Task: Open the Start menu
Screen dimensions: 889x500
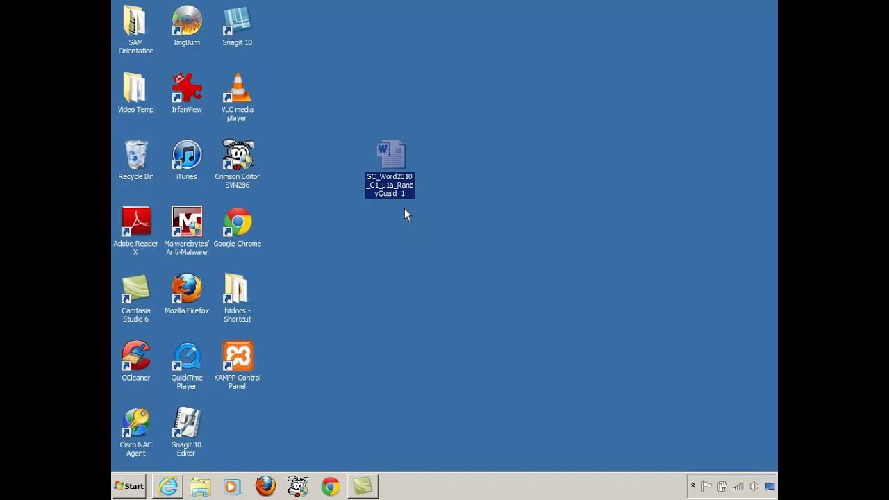Action: coord(129,486)
